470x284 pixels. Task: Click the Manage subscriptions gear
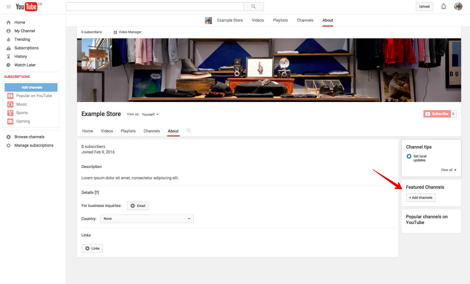(x=9, y=146)
